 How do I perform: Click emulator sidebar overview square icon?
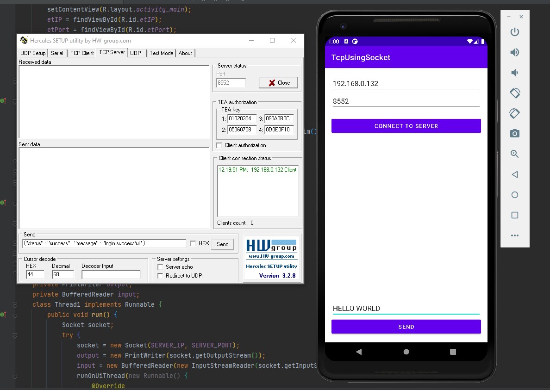click(x=514, y=215)
